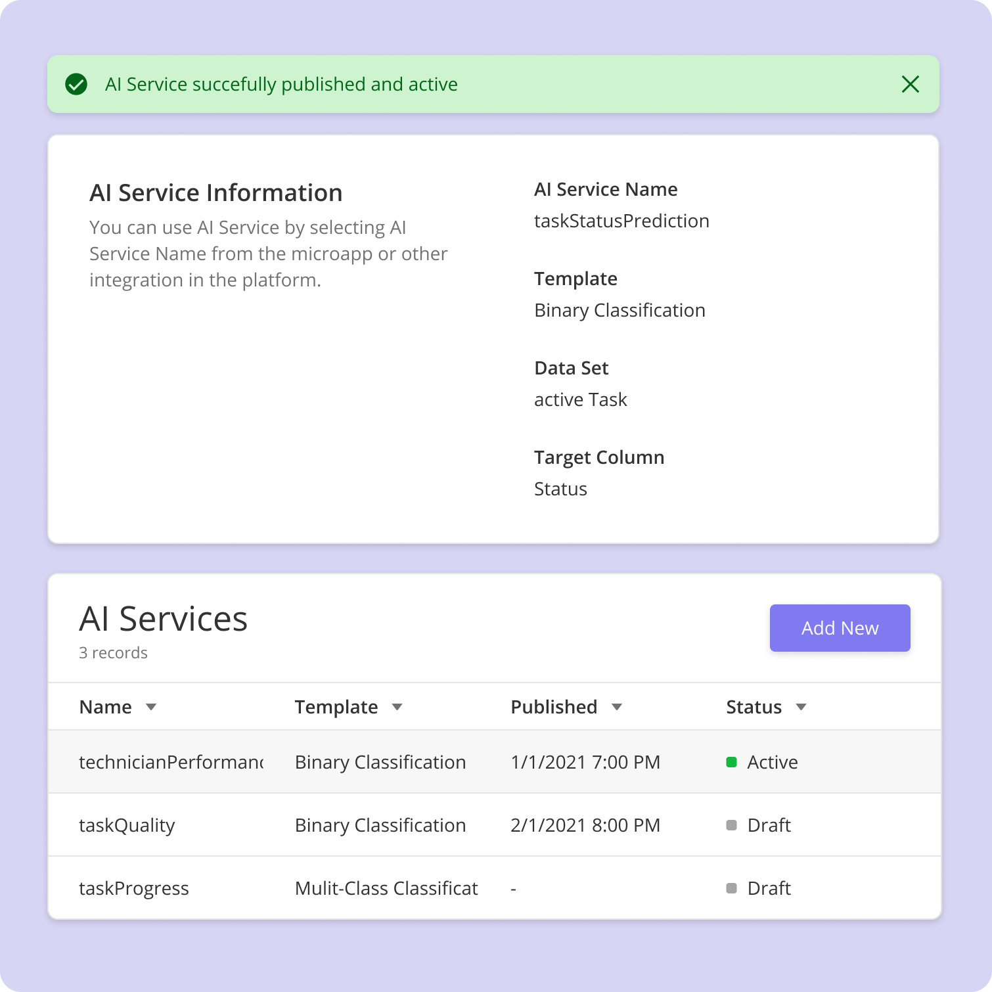Screen dimensions: 992x992
Task: Click the Status target column value
Action: coord(560,489)
